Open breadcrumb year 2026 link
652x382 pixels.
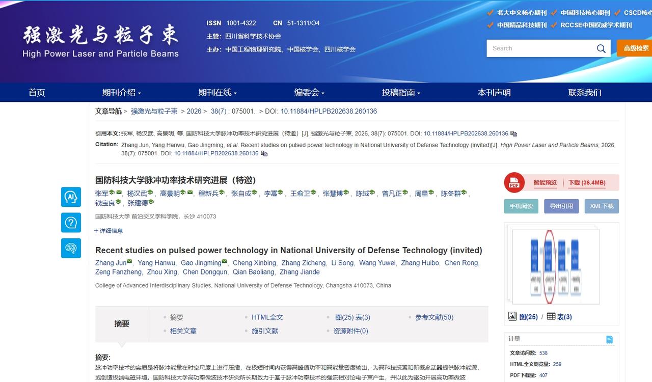coord(194,111)
